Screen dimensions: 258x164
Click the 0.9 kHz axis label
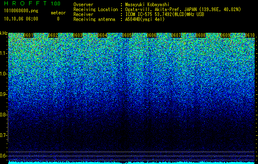pyautogui.click(x=3, y=94)
